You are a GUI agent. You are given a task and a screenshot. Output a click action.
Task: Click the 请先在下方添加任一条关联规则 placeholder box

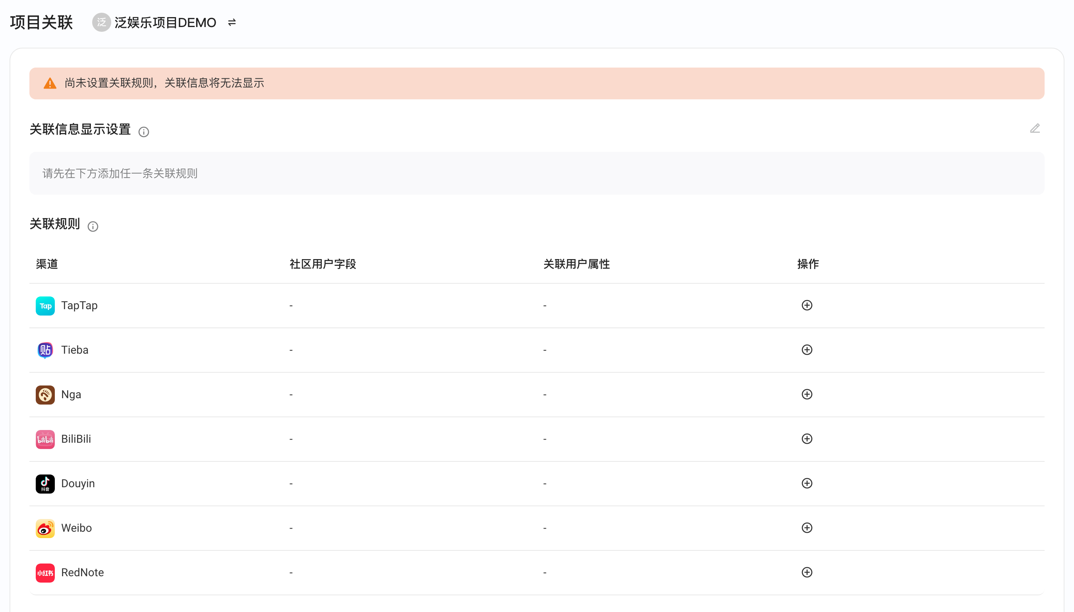point(536,173)
